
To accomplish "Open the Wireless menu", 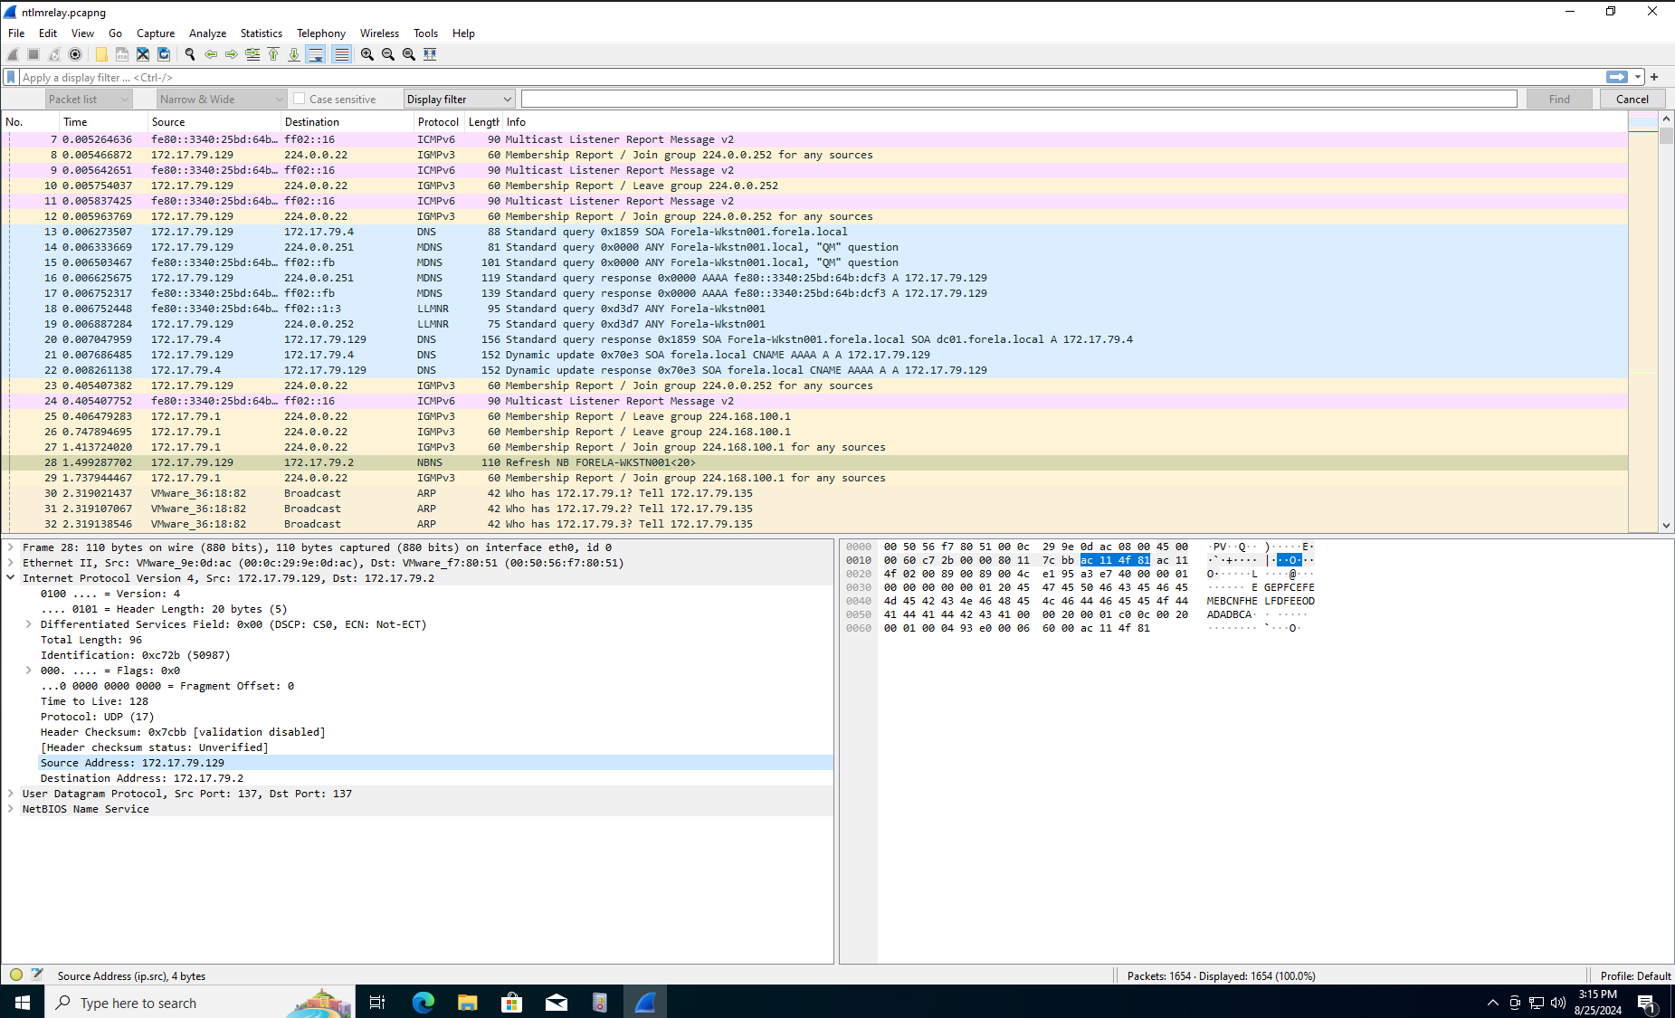I will click(x=379, y=33).
